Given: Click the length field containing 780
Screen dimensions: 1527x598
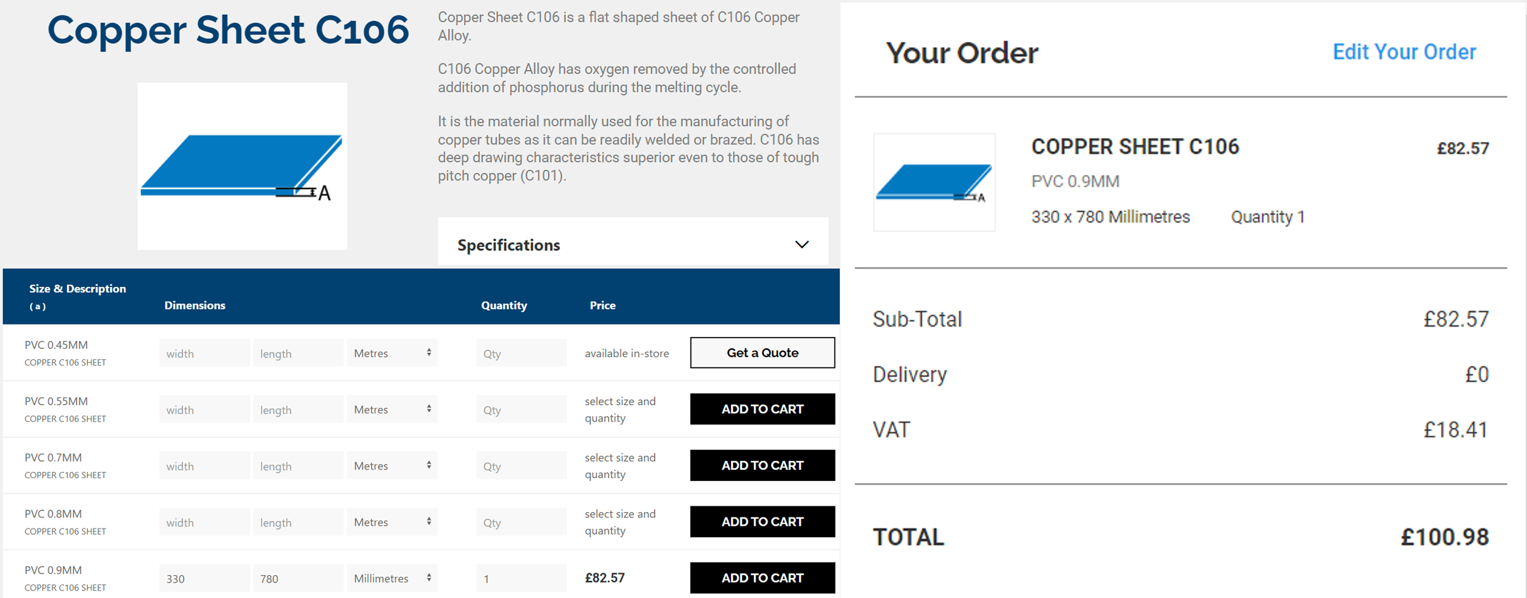Looking at the screenshot, I should (298, 578).
